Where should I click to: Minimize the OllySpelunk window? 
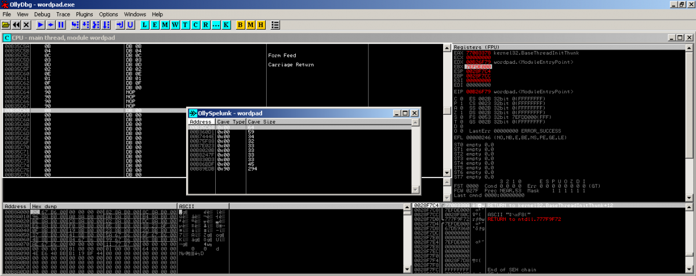[396, 112]
